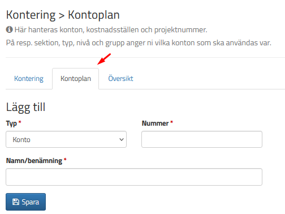
Task: Focus the Nummer input field
Action: pyautogui.click(x=202, y=139)
